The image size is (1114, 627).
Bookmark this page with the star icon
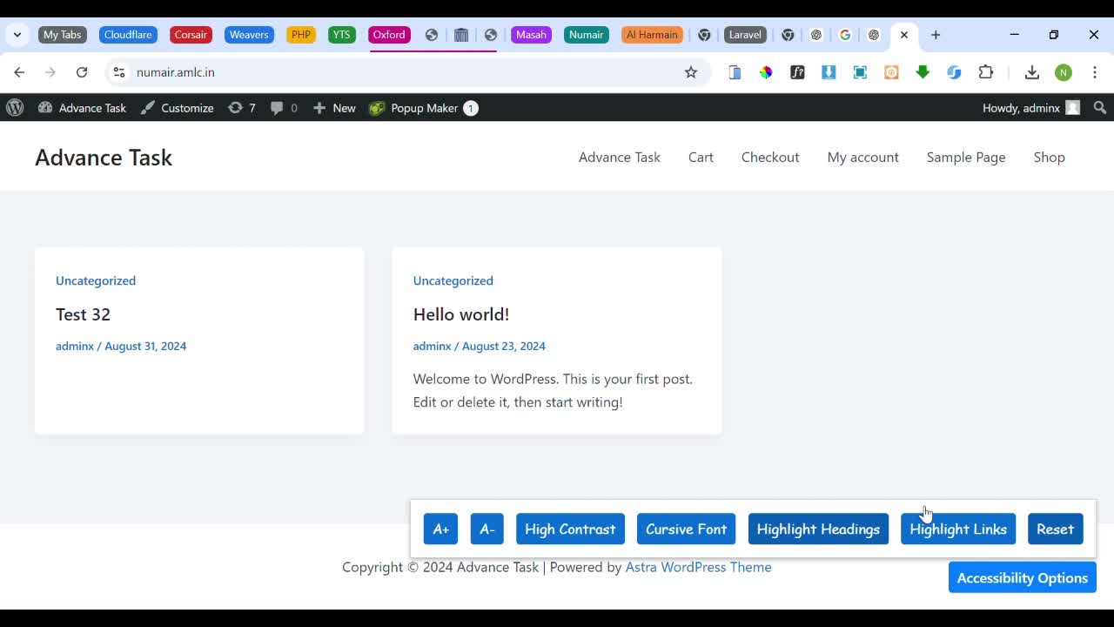691,72
